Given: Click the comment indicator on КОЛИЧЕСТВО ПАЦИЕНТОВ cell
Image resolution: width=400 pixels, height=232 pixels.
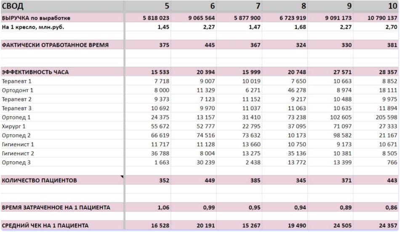Looking at the screenshot, I should pos(122,177).
